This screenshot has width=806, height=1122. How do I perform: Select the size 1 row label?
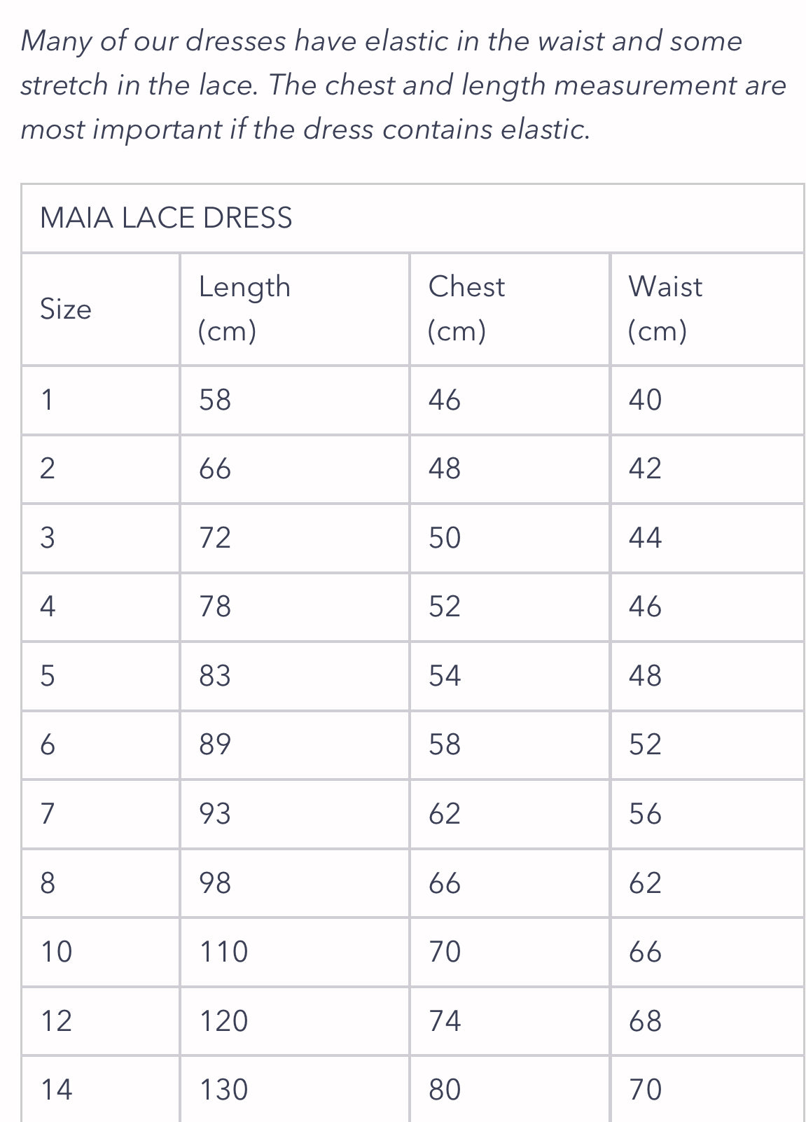point(47,400)
